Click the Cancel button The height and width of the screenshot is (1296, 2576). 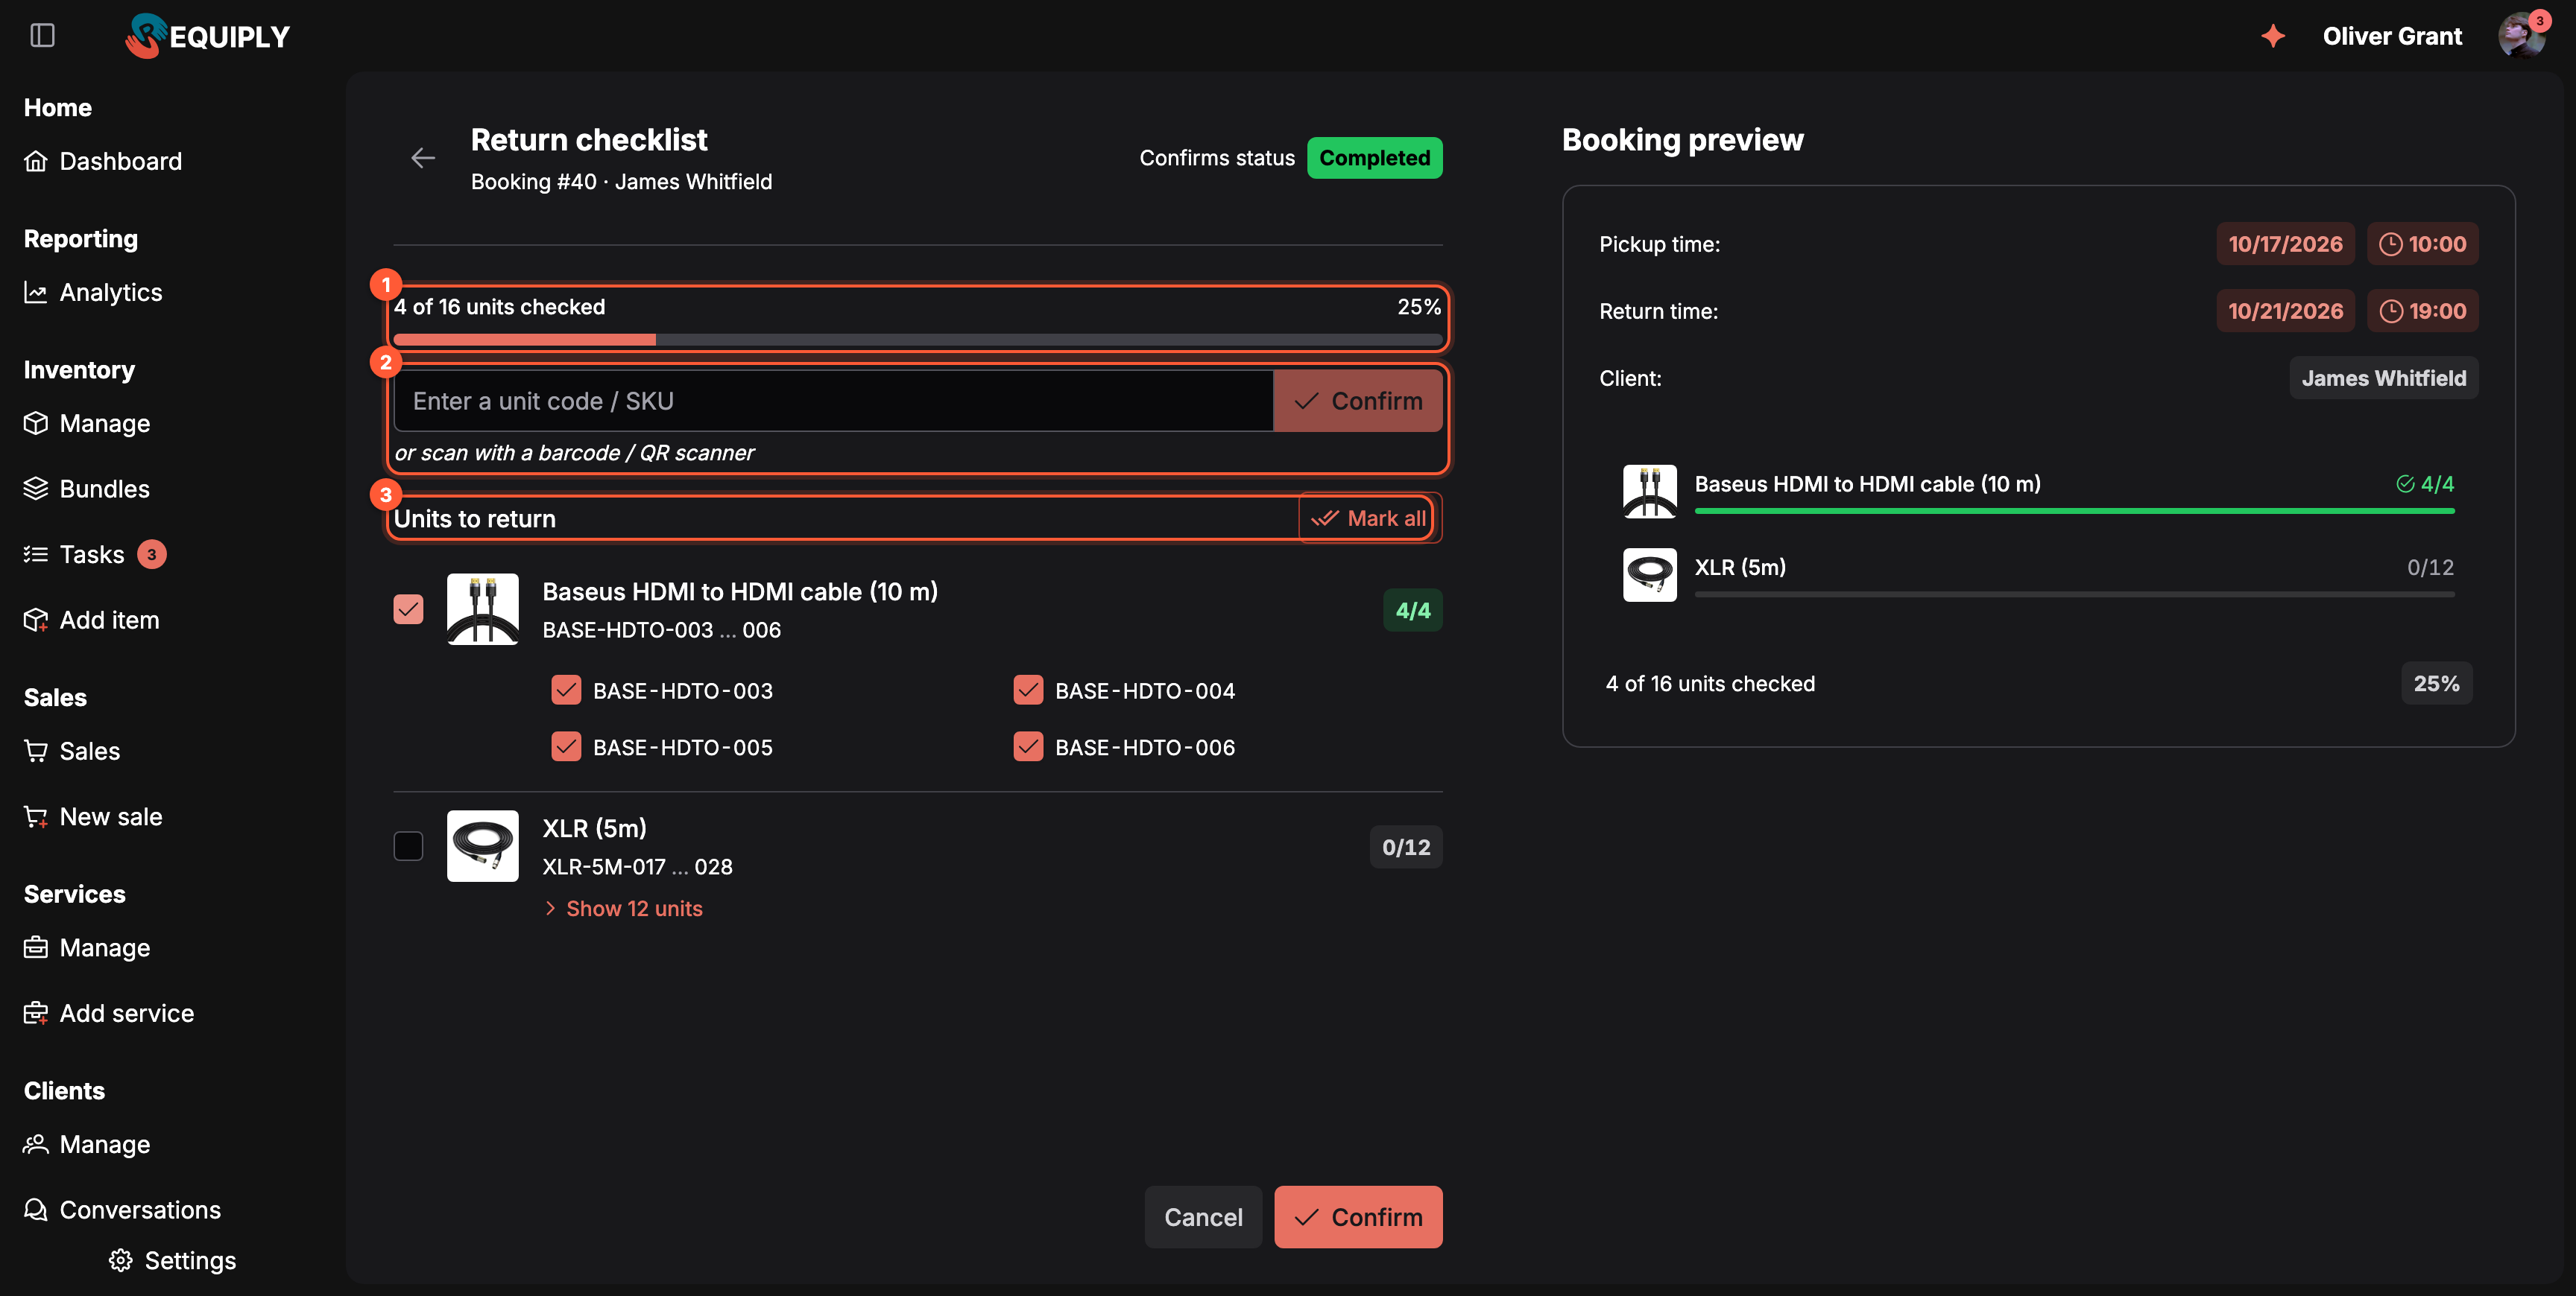(1203, 1216)
